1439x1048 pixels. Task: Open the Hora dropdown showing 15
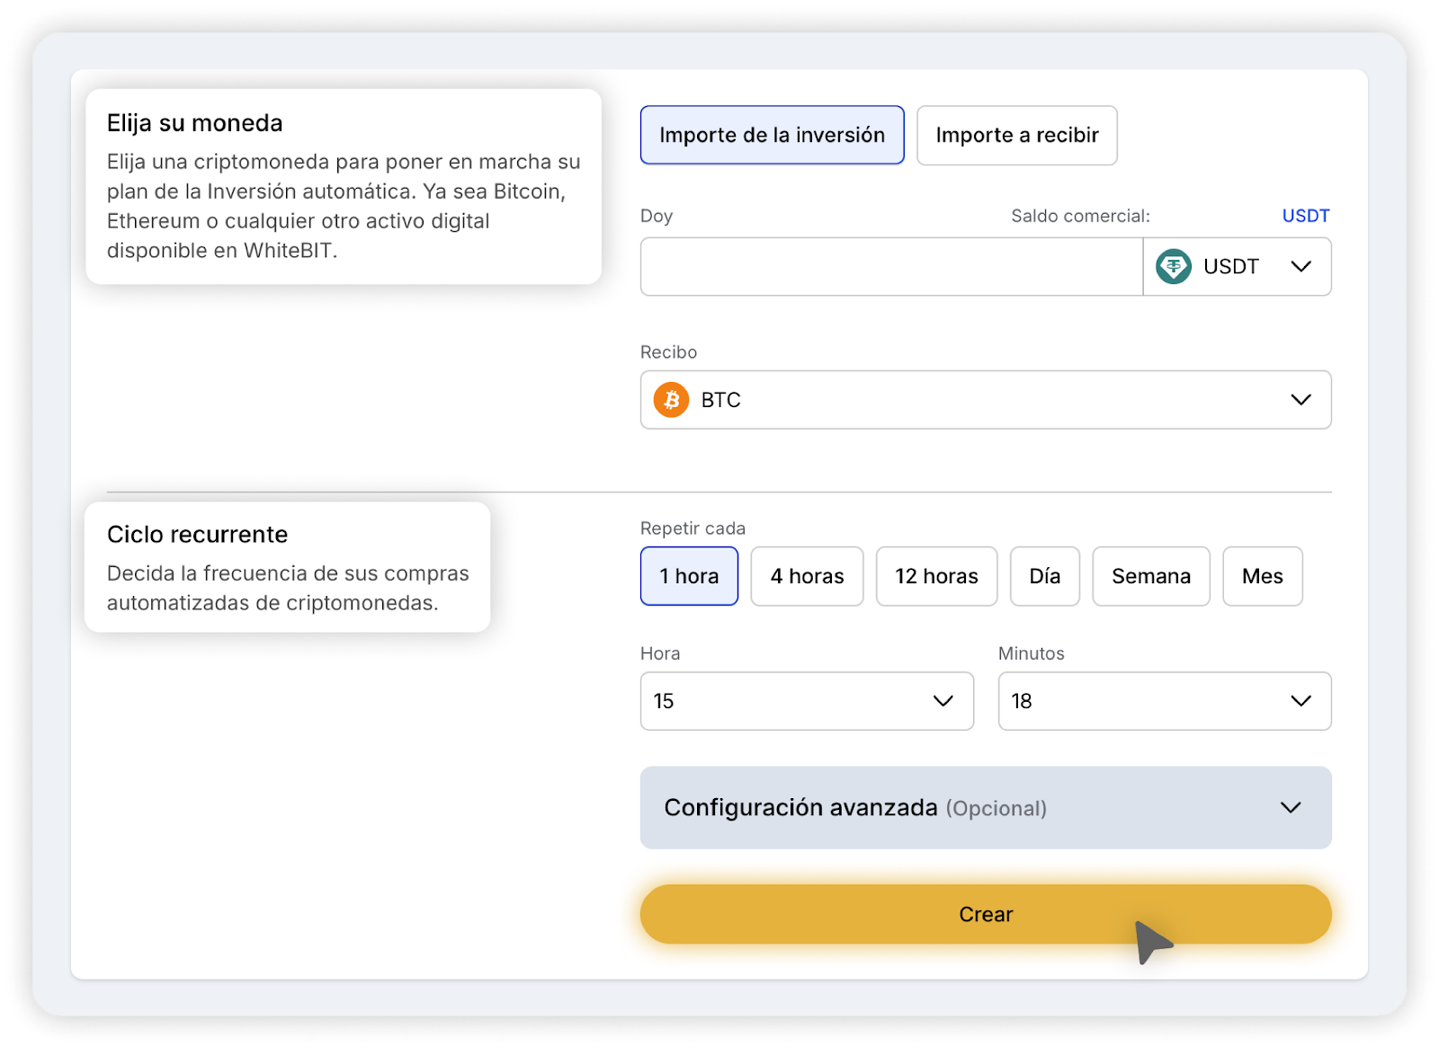(x=806, y=701)
